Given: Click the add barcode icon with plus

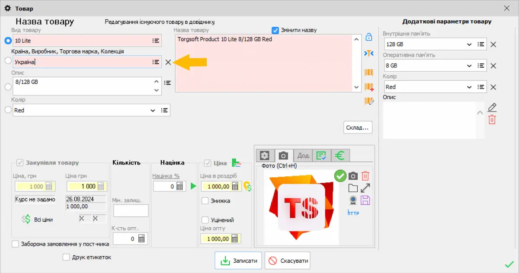Looking at the screenshot, I should point(368,87).
